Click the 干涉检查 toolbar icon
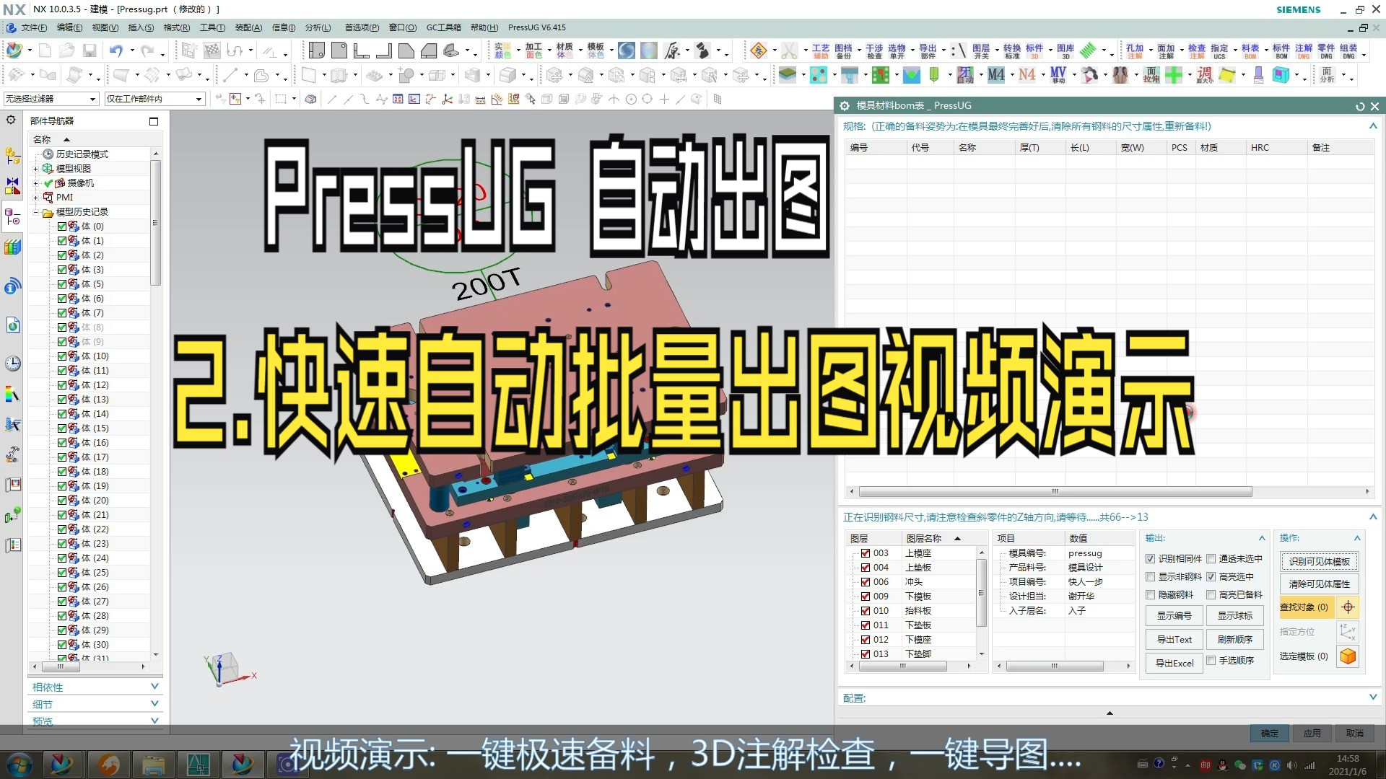This screenshot has width=1386, height=779. (874, 51)
